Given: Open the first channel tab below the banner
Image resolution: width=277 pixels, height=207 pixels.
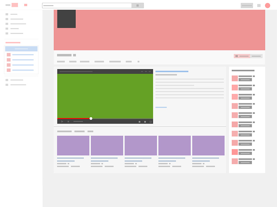Looking at the screenshot, I should click(x=61, y=61).
